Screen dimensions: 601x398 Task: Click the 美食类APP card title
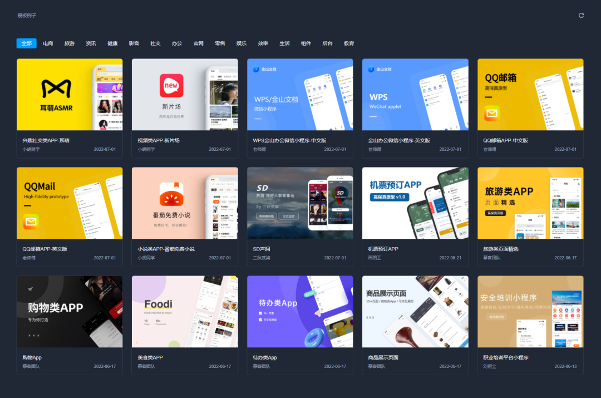pos(150,357)
